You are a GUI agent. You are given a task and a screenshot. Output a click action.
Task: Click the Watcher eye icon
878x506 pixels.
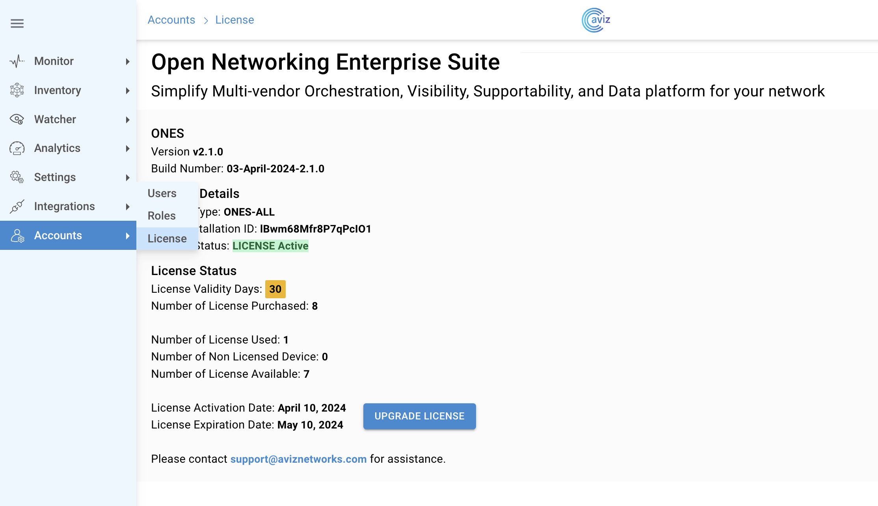(17, 119)
